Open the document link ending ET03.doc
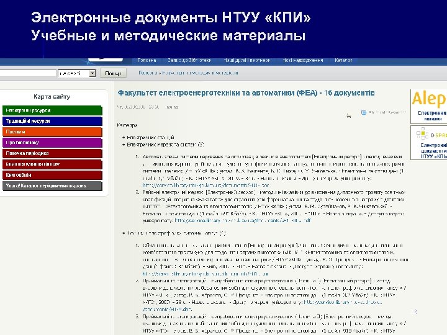Viewport: 447px width, 335px height. point(205,185)
